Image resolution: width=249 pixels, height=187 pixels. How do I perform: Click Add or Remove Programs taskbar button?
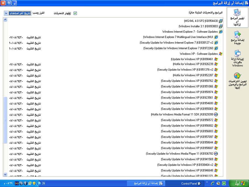click(146, 183)
